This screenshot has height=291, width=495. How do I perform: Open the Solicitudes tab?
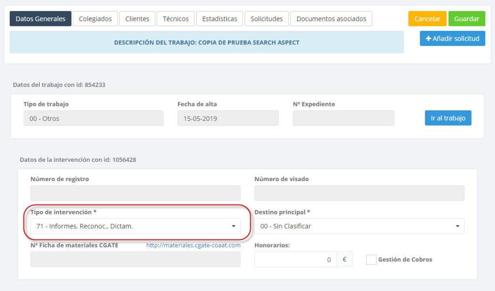tap(267, 19)
